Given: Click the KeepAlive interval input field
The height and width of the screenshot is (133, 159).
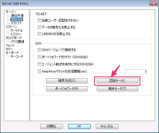Looking at the screenshot, I should click(x=136, y=72).
